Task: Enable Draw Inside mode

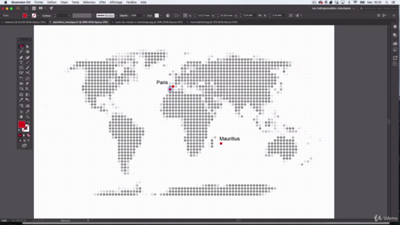Action: click(28, 141)
